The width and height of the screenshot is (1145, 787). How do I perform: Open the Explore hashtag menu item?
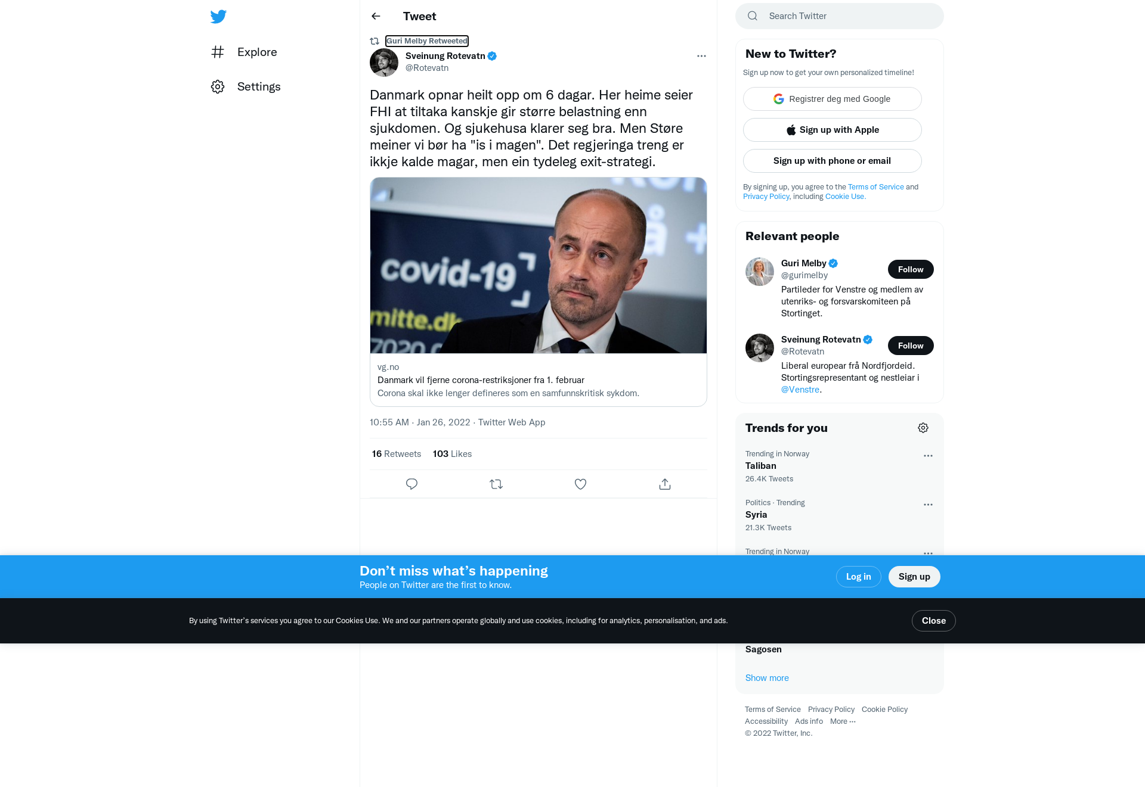245,52
